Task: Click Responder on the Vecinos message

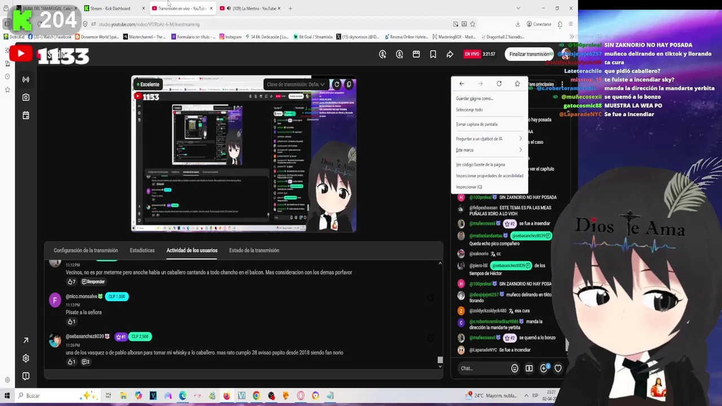Action: coord(93,281)
